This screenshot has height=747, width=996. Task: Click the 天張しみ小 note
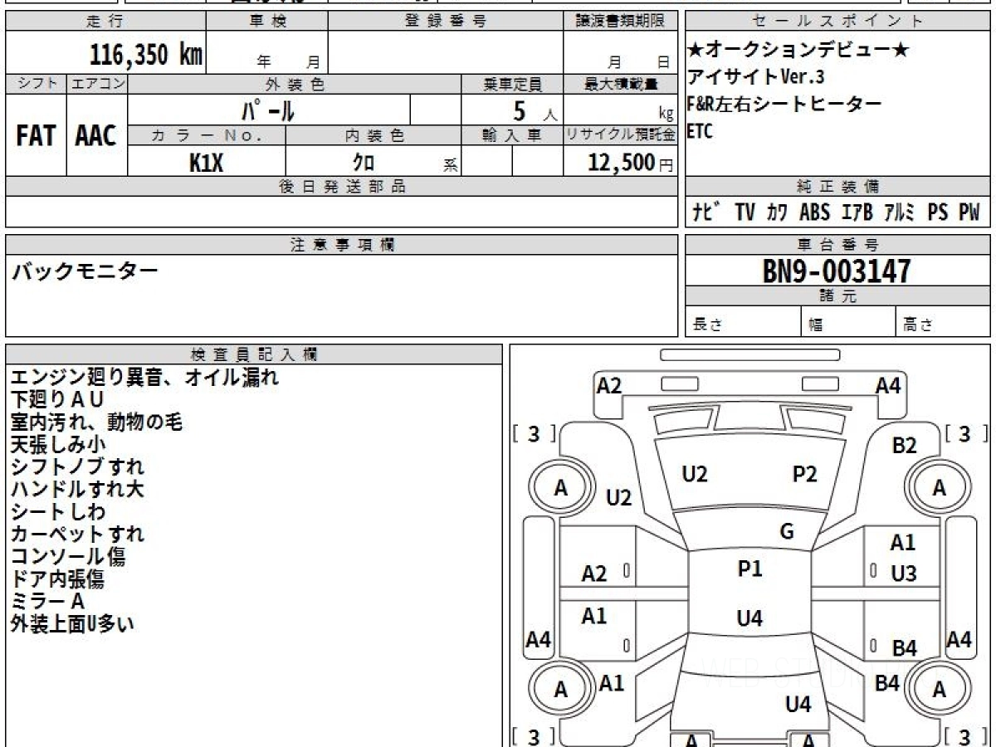pyautogui.click(x=58, y=445)
